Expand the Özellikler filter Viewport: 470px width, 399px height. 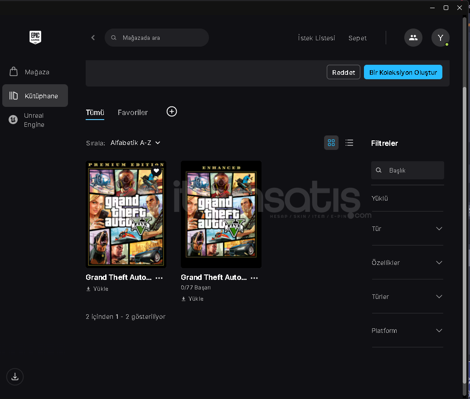407,263
